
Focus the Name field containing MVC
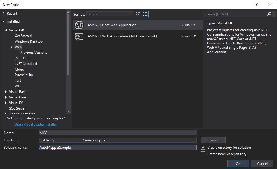point(117,133)
